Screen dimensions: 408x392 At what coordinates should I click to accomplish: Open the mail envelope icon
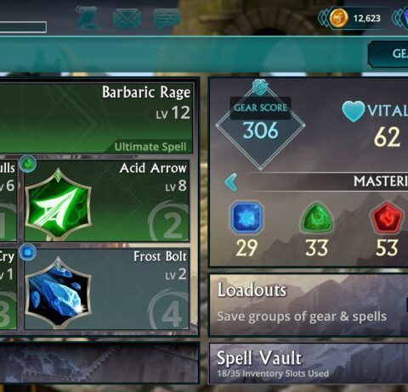127,18
